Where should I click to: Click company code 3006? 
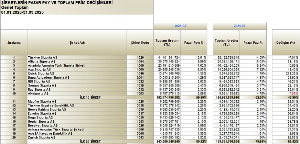(x=140, y=134)
